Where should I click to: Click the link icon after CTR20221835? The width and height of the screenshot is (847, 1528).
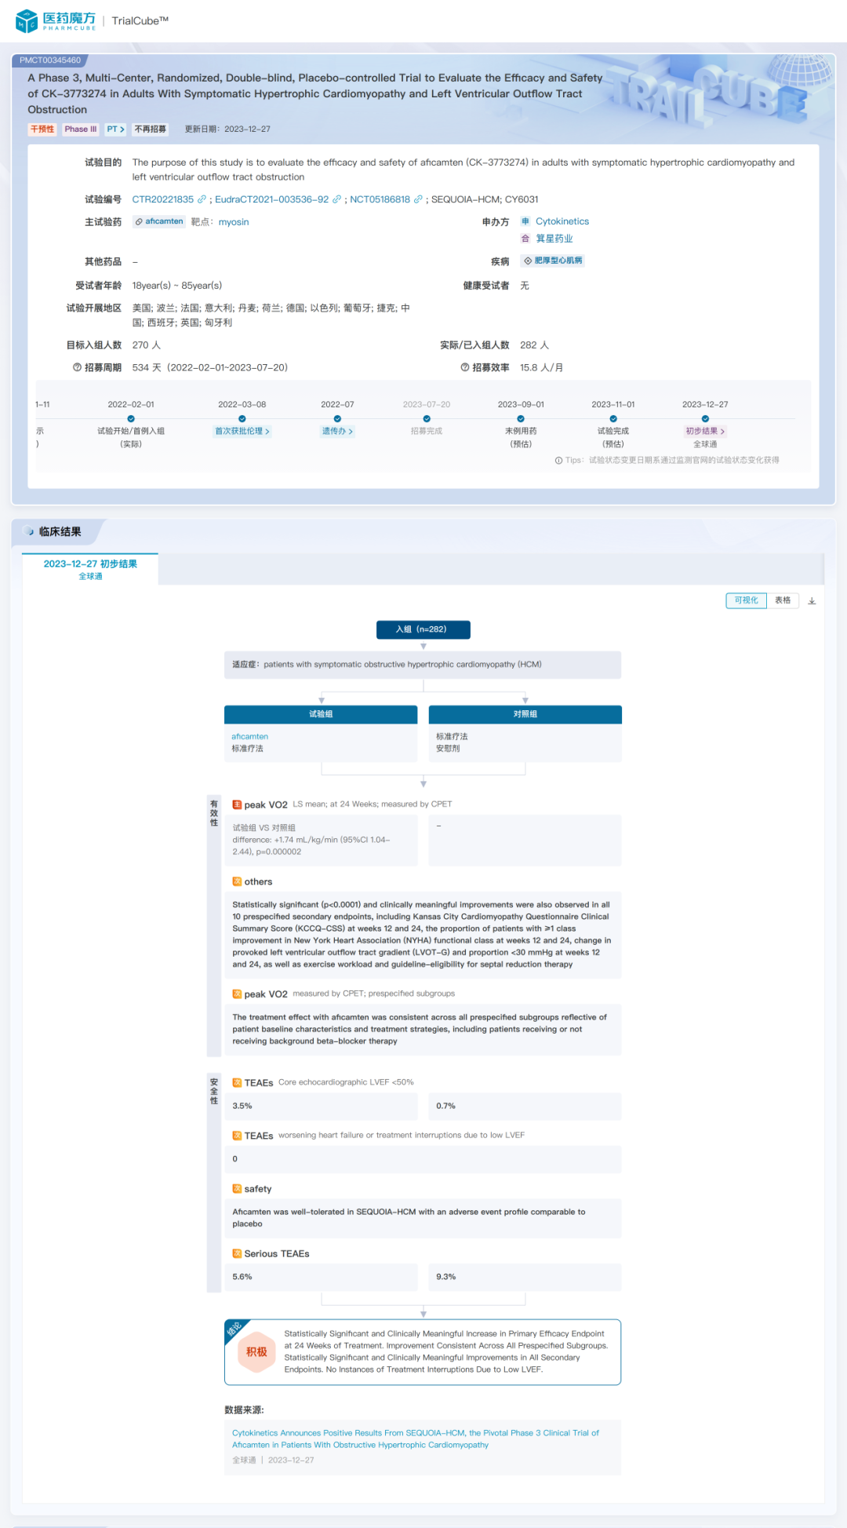[x=202, y=199]
